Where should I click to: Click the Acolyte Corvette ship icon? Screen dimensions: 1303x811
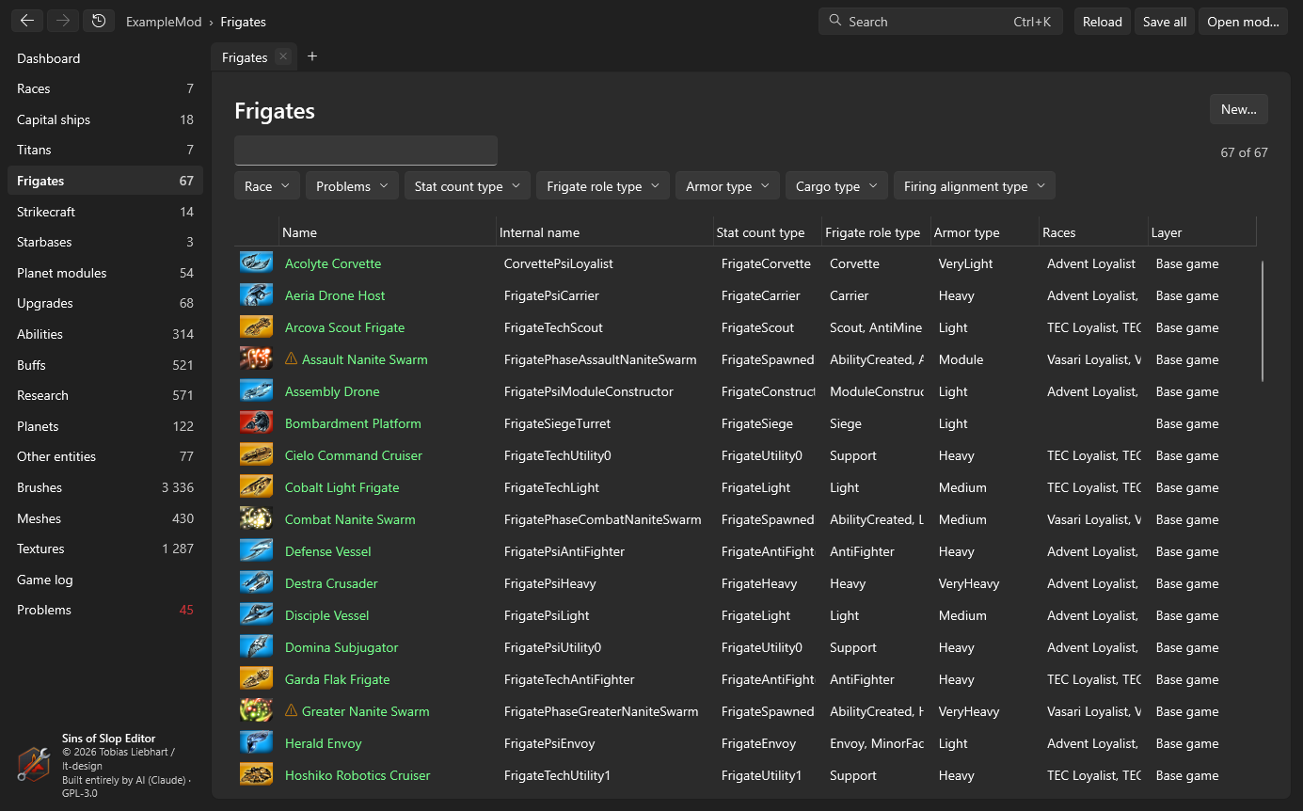(x=256, y=263)
